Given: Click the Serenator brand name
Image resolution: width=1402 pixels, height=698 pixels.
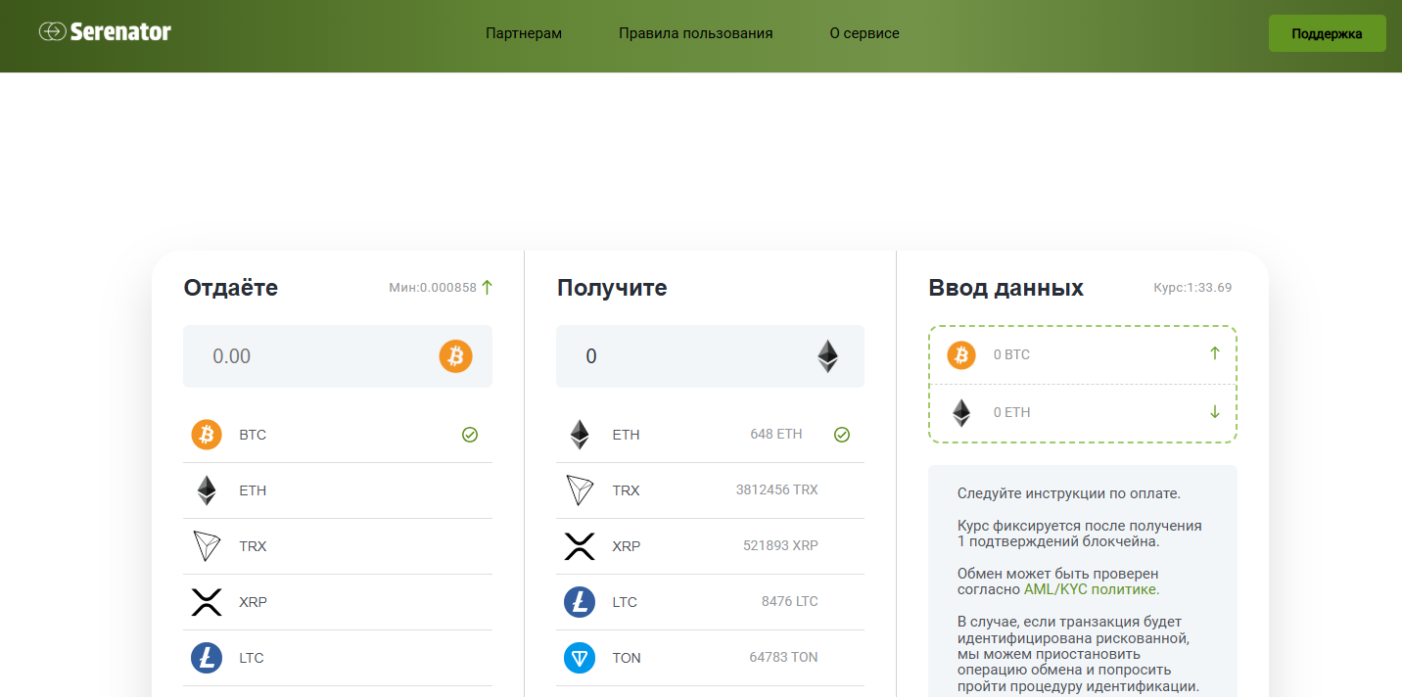Looking at the screenshot, I should [x=120, y=32].
